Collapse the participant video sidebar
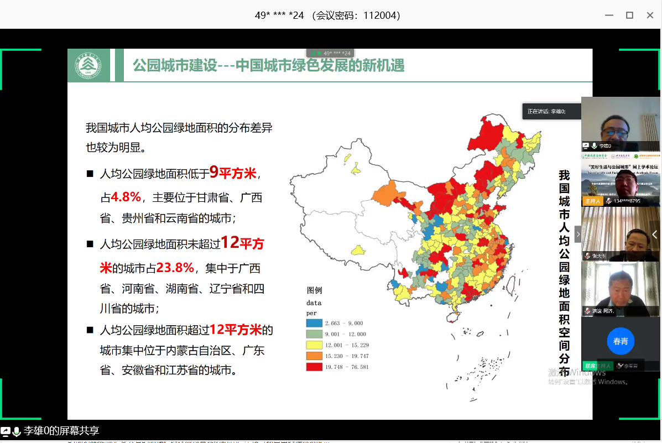The image size is (662, 443). [x=578, y=234]
